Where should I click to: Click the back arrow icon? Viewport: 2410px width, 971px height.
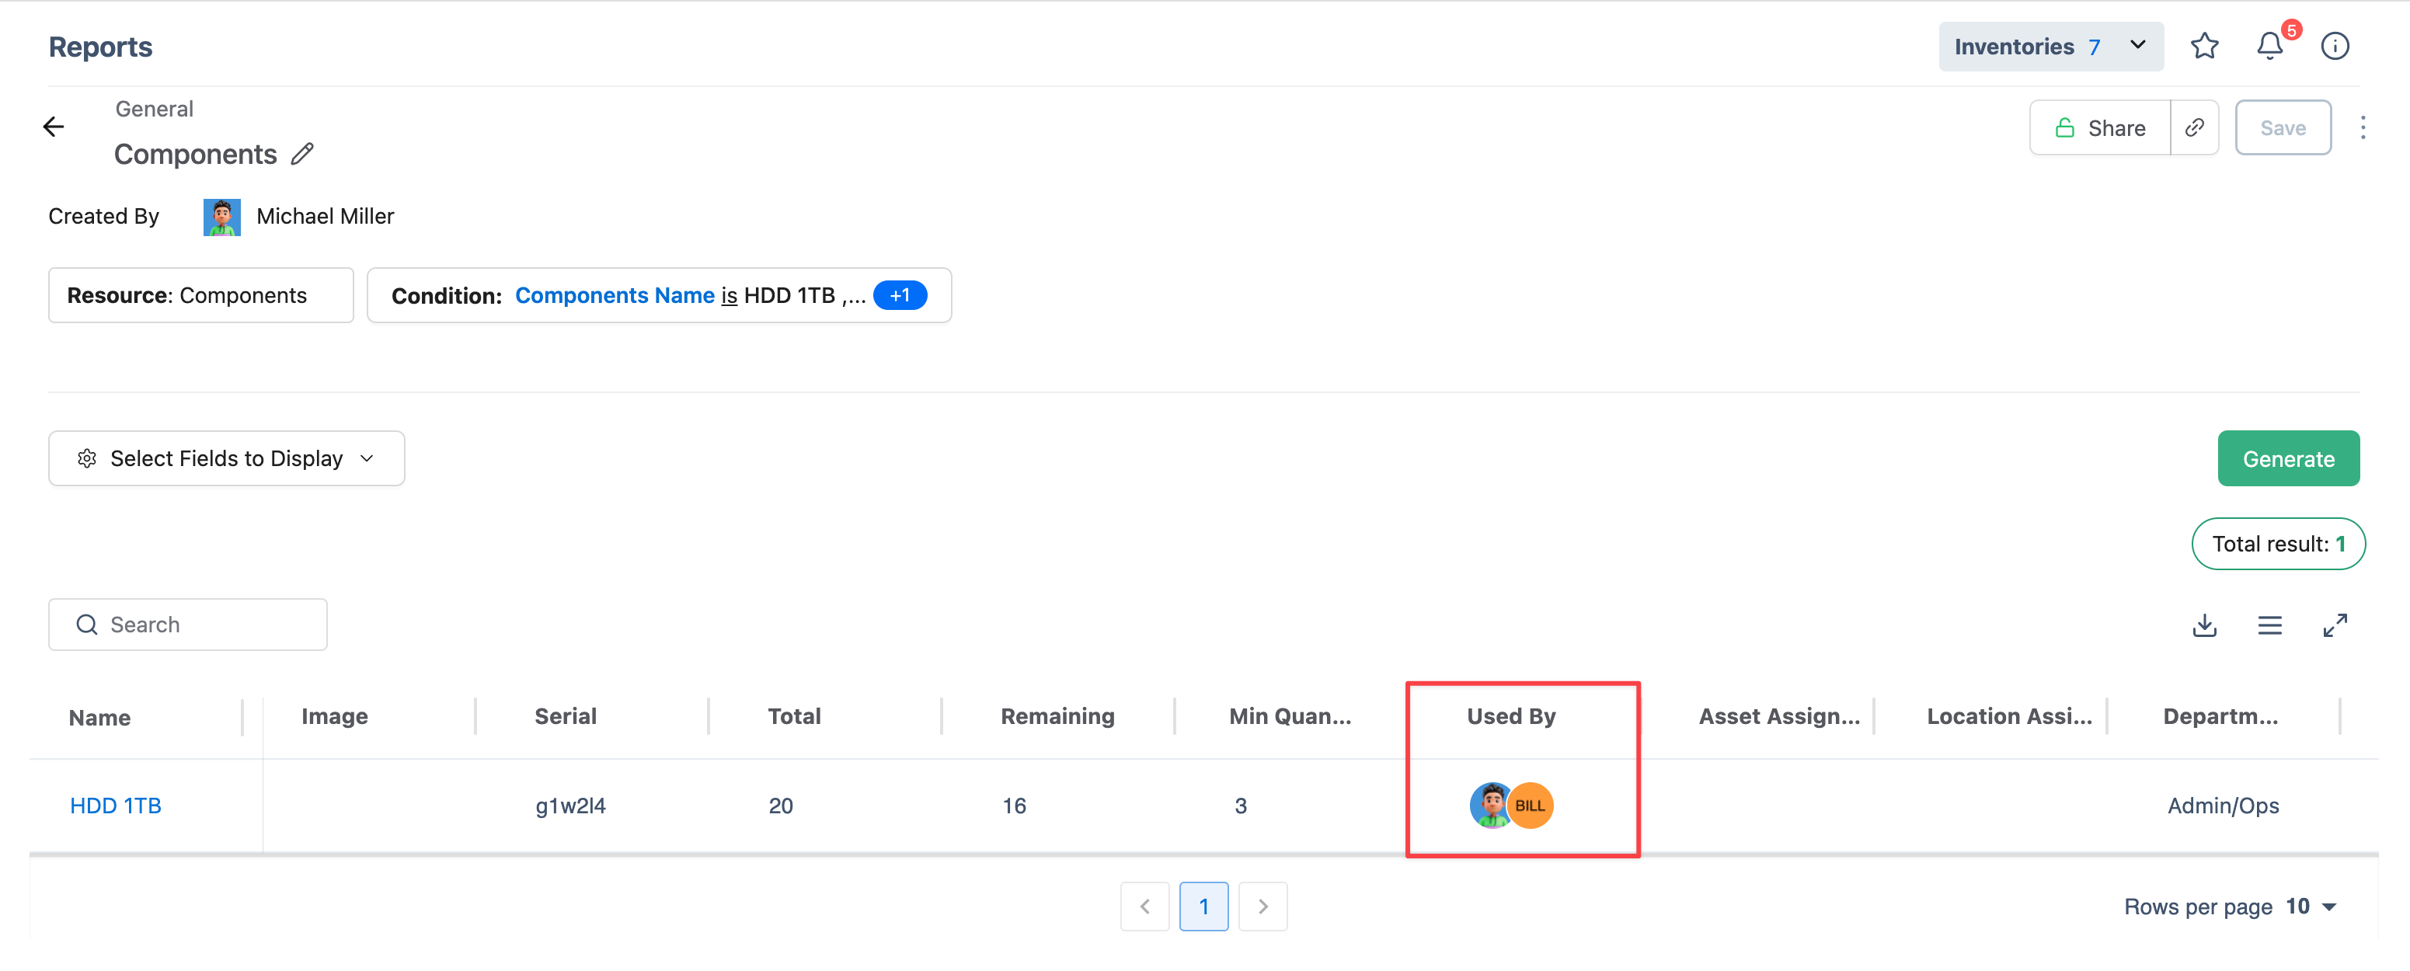pos(54,127)
